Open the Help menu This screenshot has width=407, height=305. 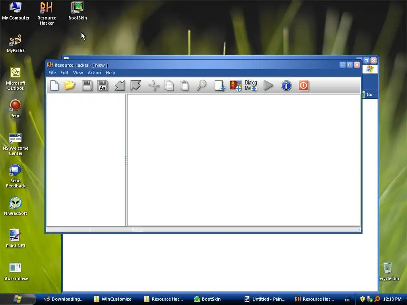pos(110,73)
